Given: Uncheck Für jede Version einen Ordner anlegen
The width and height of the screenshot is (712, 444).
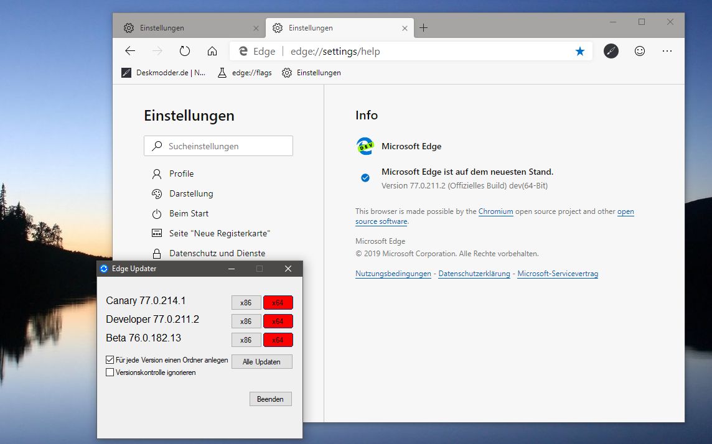Looking at the screenshot, I should coord(110,359).
